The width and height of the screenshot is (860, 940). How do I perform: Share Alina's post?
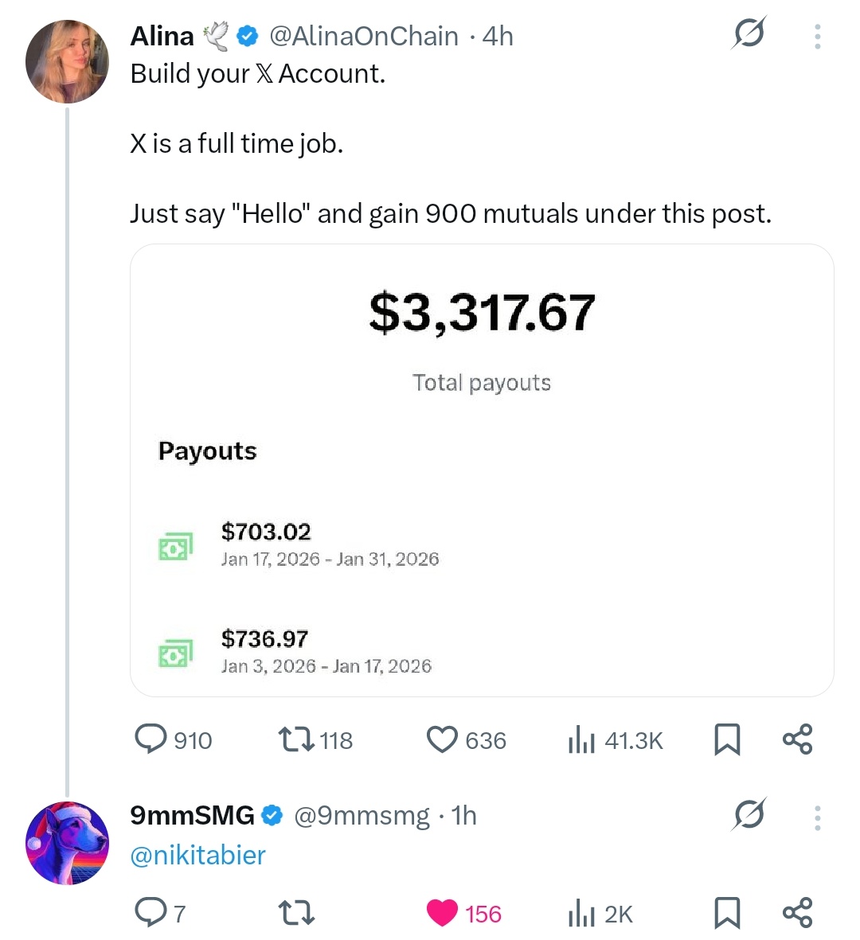coord(797,739)
